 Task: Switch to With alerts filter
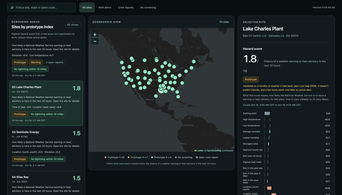[105, 8]
